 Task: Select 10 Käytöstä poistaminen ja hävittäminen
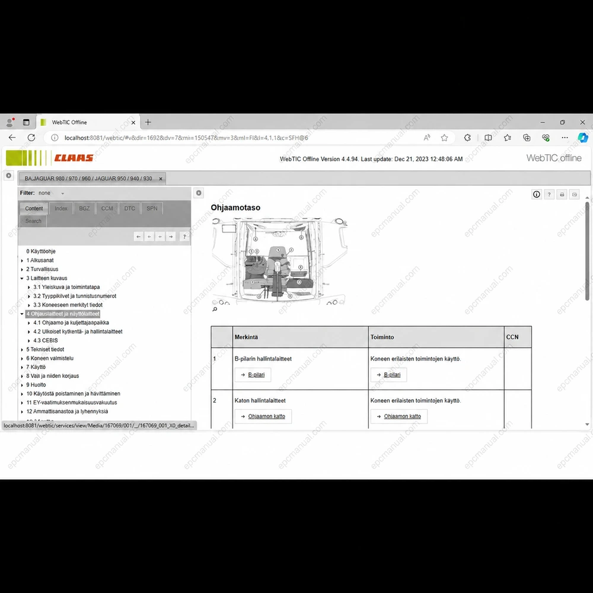click(x=73, y=394)
